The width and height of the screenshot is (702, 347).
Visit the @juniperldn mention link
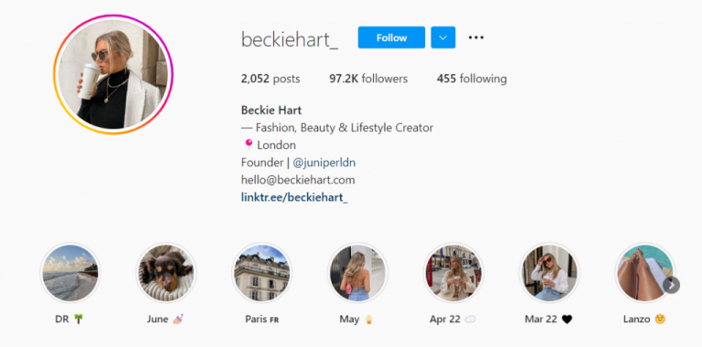(324, 163)
